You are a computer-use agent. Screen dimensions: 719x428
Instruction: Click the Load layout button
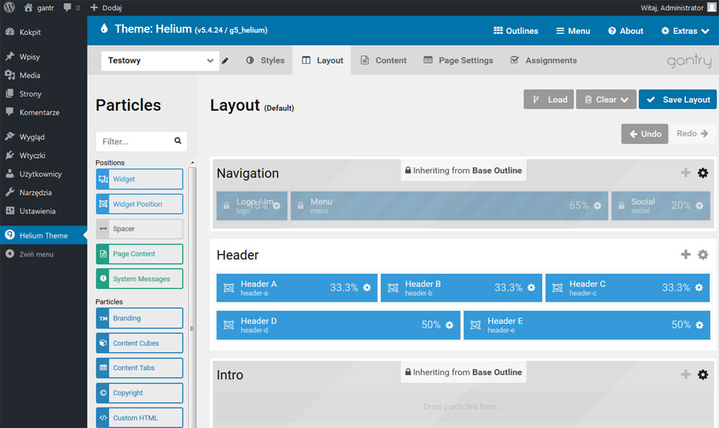(x=548, y=100)
